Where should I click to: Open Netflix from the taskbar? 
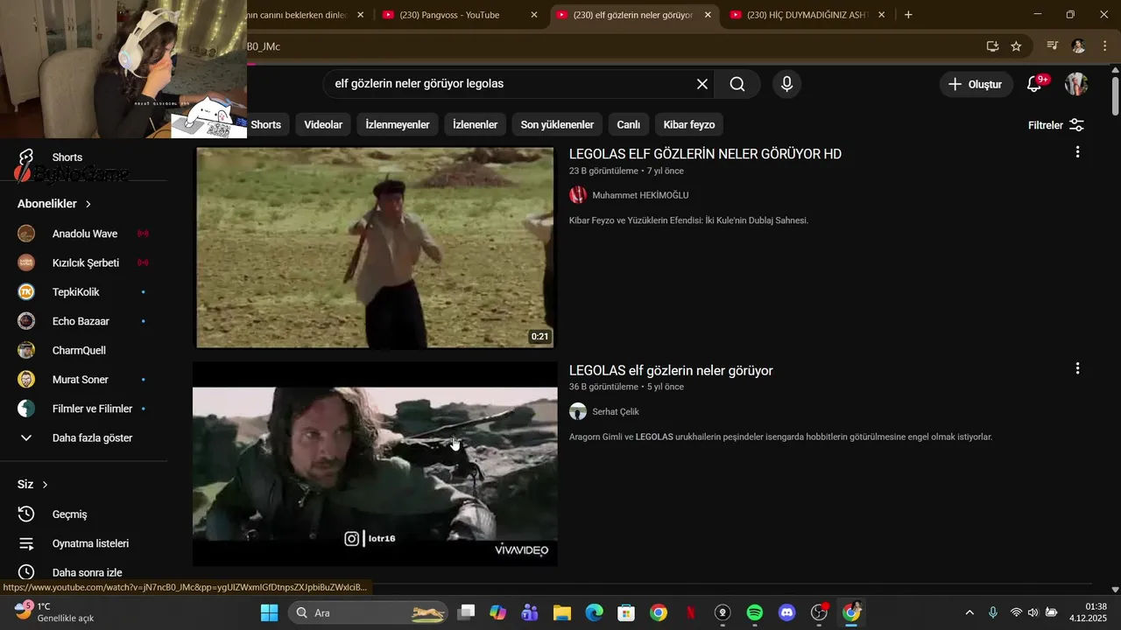[690, 612]
